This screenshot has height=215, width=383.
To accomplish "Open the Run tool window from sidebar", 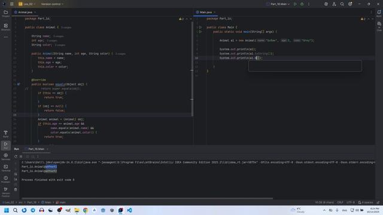I will [5, 145].
